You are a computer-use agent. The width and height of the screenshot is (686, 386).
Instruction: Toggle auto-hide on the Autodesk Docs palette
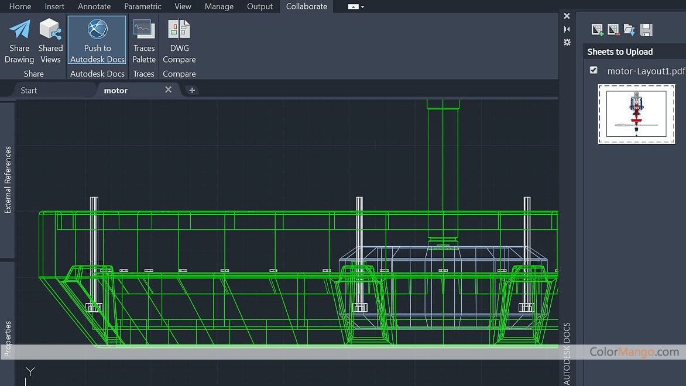click(567, 29)
